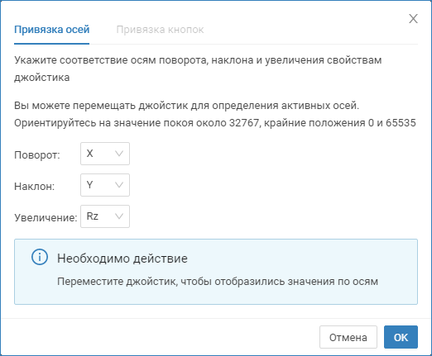The image size is (432, 356).
Task: Open the Поворот axis dropdown showing X
Action: 105,154
